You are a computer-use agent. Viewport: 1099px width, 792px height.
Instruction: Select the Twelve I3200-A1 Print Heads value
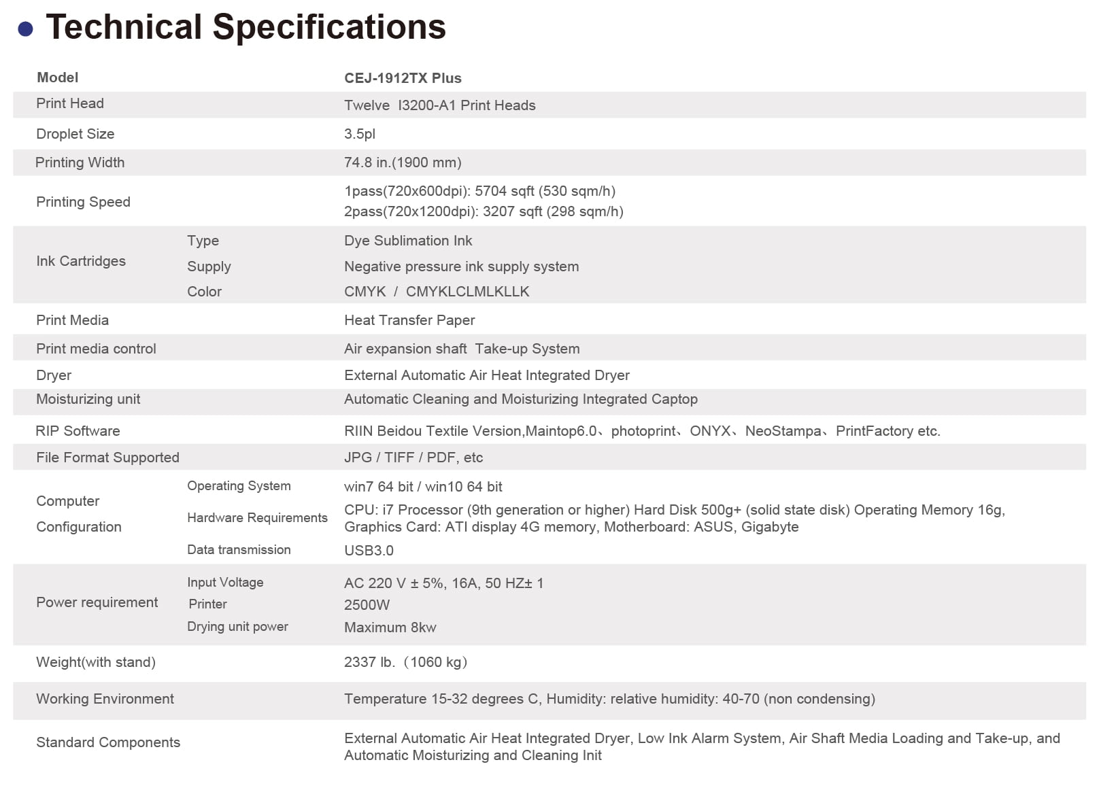click(x=439, y=105)
